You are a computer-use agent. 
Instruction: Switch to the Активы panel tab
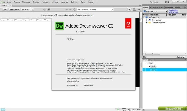click(x=152, y=60)
